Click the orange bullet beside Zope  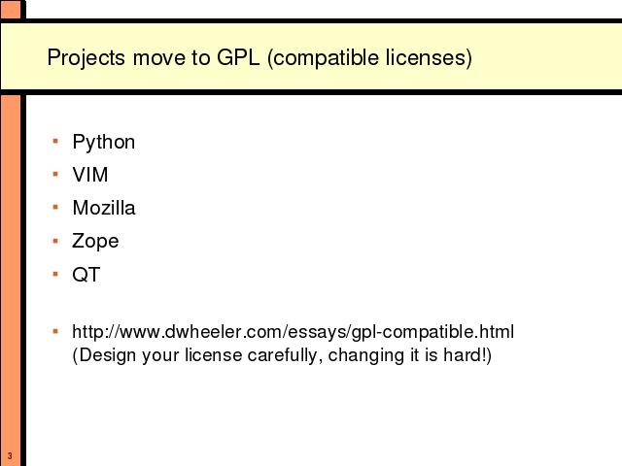point(55,240)
